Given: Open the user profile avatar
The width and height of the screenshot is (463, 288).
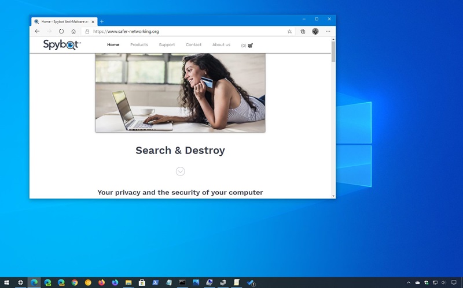Looking at the screenshot, I should [315, 31].
